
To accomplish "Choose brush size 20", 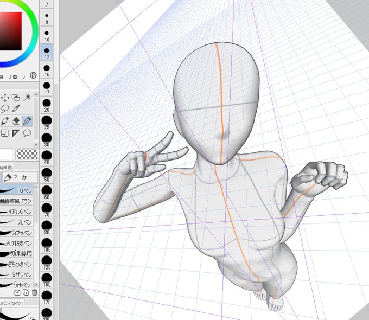I will tap(47, 105).
